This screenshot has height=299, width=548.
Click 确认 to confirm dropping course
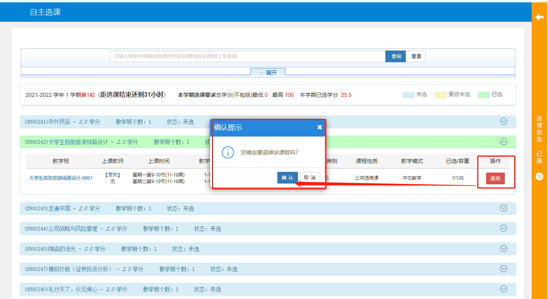[x=287, y=178]
